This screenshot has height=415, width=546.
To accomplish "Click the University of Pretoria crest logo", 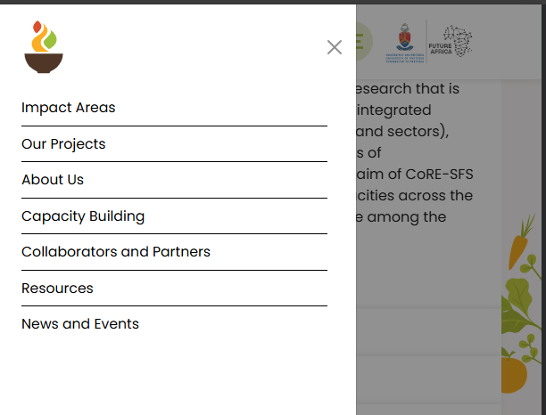I will click(x=403, y=42).
